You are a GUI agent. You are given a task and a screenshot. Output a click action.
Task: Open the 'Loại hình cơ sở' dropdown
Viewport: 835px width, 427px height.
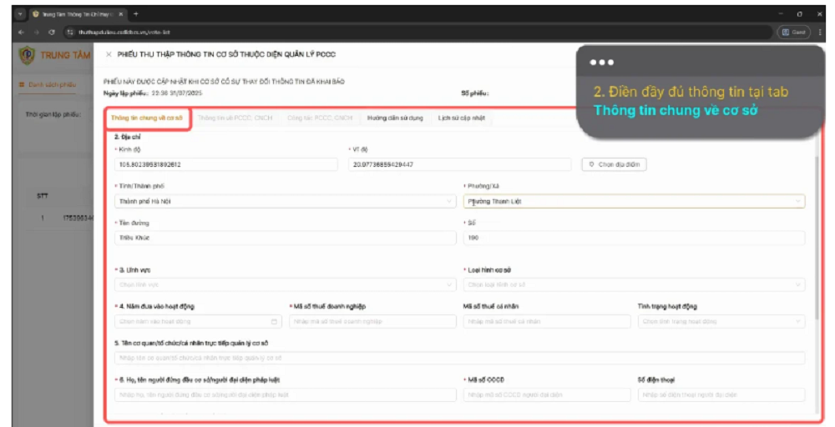[x=634, y=284]
